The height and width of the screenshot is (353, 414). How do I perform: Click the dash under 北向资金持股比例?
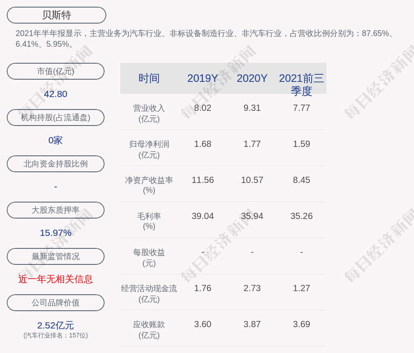(x=56, y=187)
